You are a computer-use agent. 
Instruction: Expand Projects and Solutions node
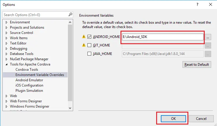7,27
